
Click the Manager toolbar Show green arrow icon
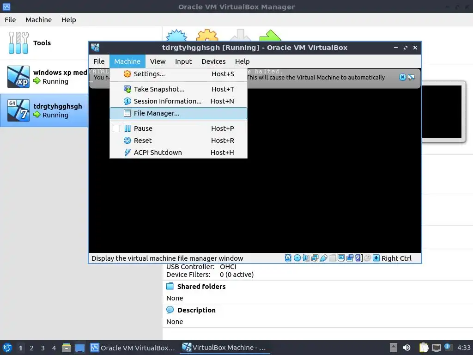(270, 35)
